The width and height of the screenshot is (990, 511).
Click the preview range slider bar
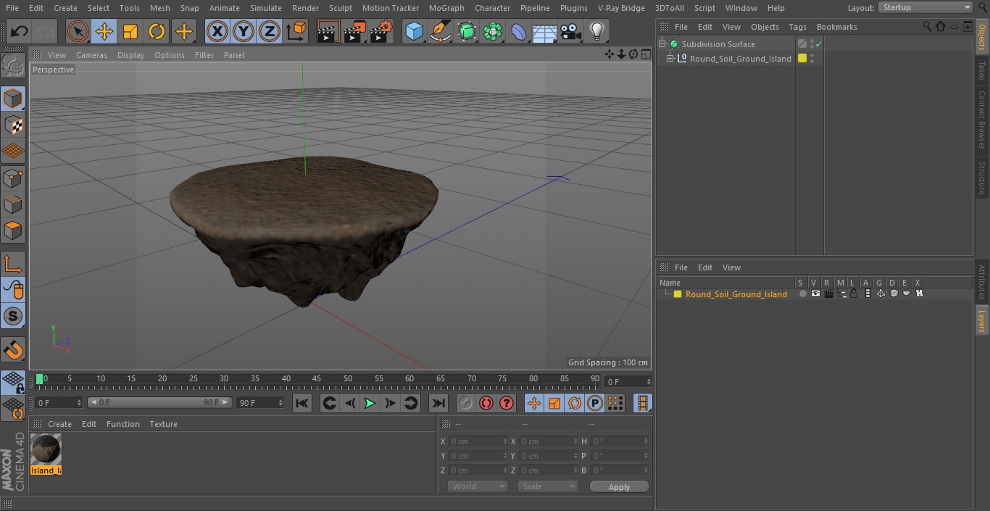tap(159, 402)
